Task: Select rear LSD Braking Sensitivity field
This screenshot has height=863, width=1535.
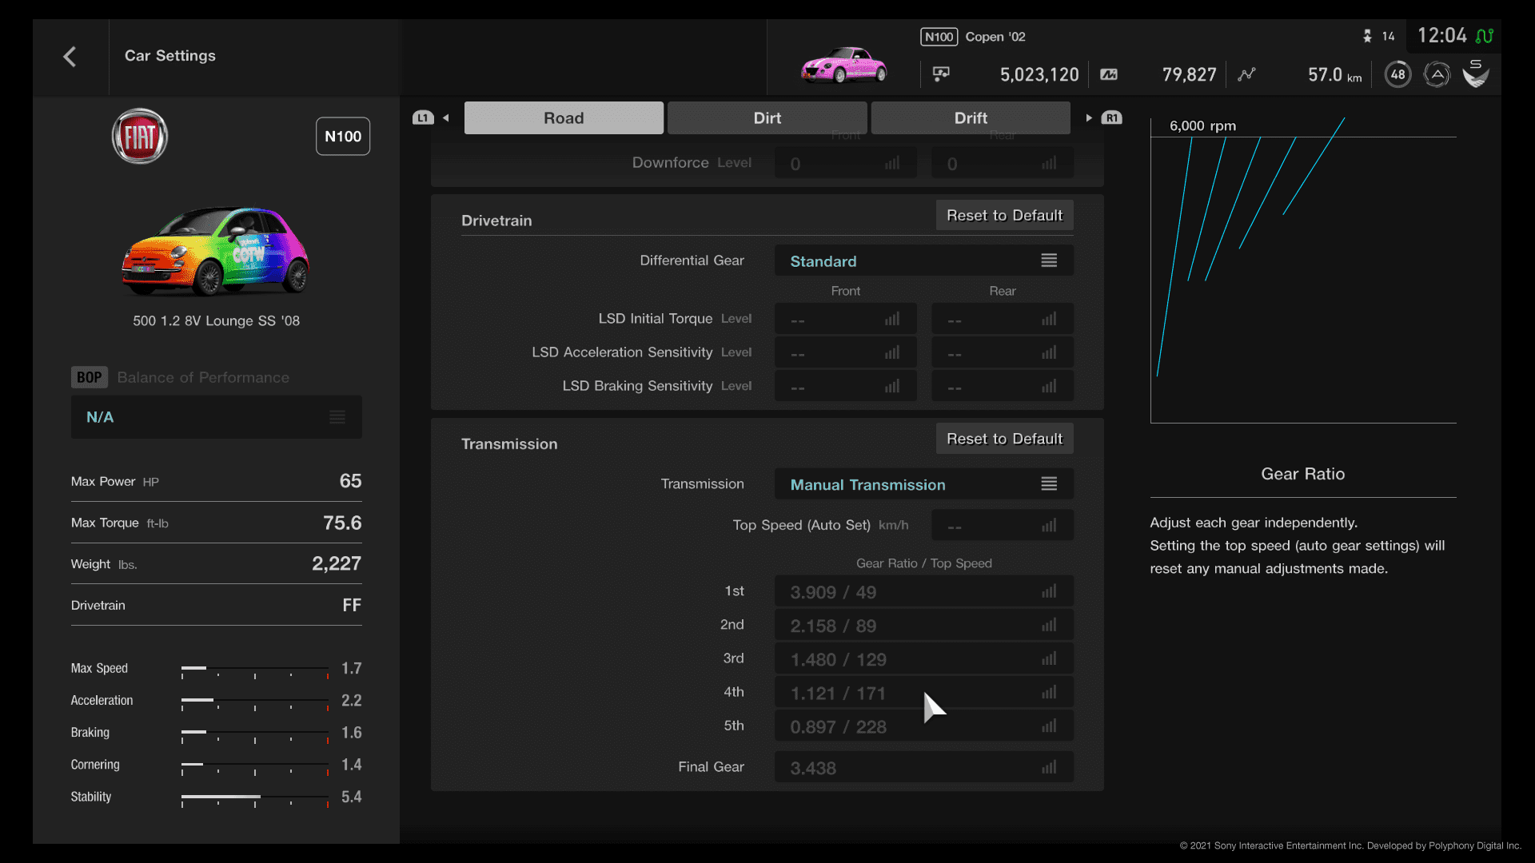Action: coord(1003,386)
